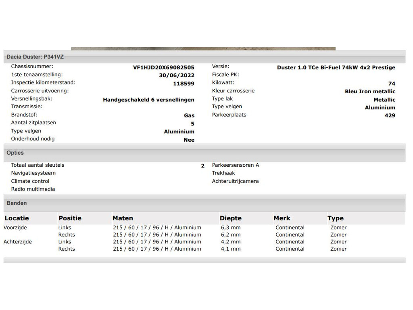The width and height of the screenshot is (413, 310).
Task: Click Handgeschakeld 6 versnellingen value
Action: (148, 100)
